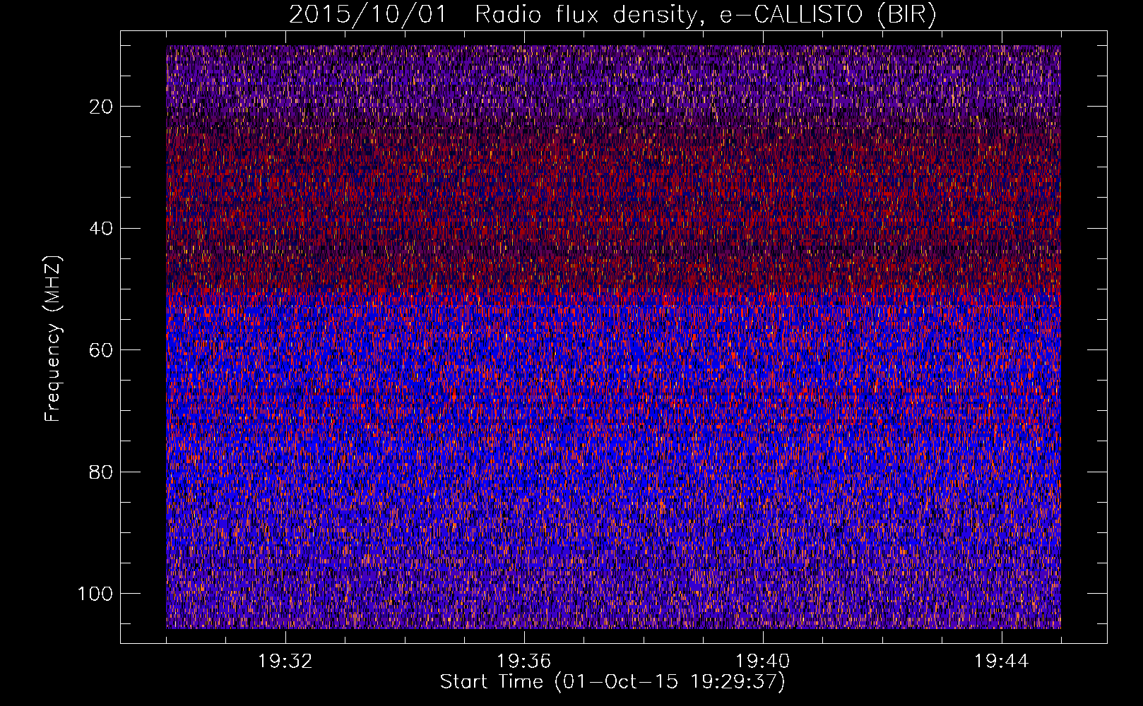The image size is (1143, 706).
Task: Click the "80" frequency tick label
Action: (102, 472)
